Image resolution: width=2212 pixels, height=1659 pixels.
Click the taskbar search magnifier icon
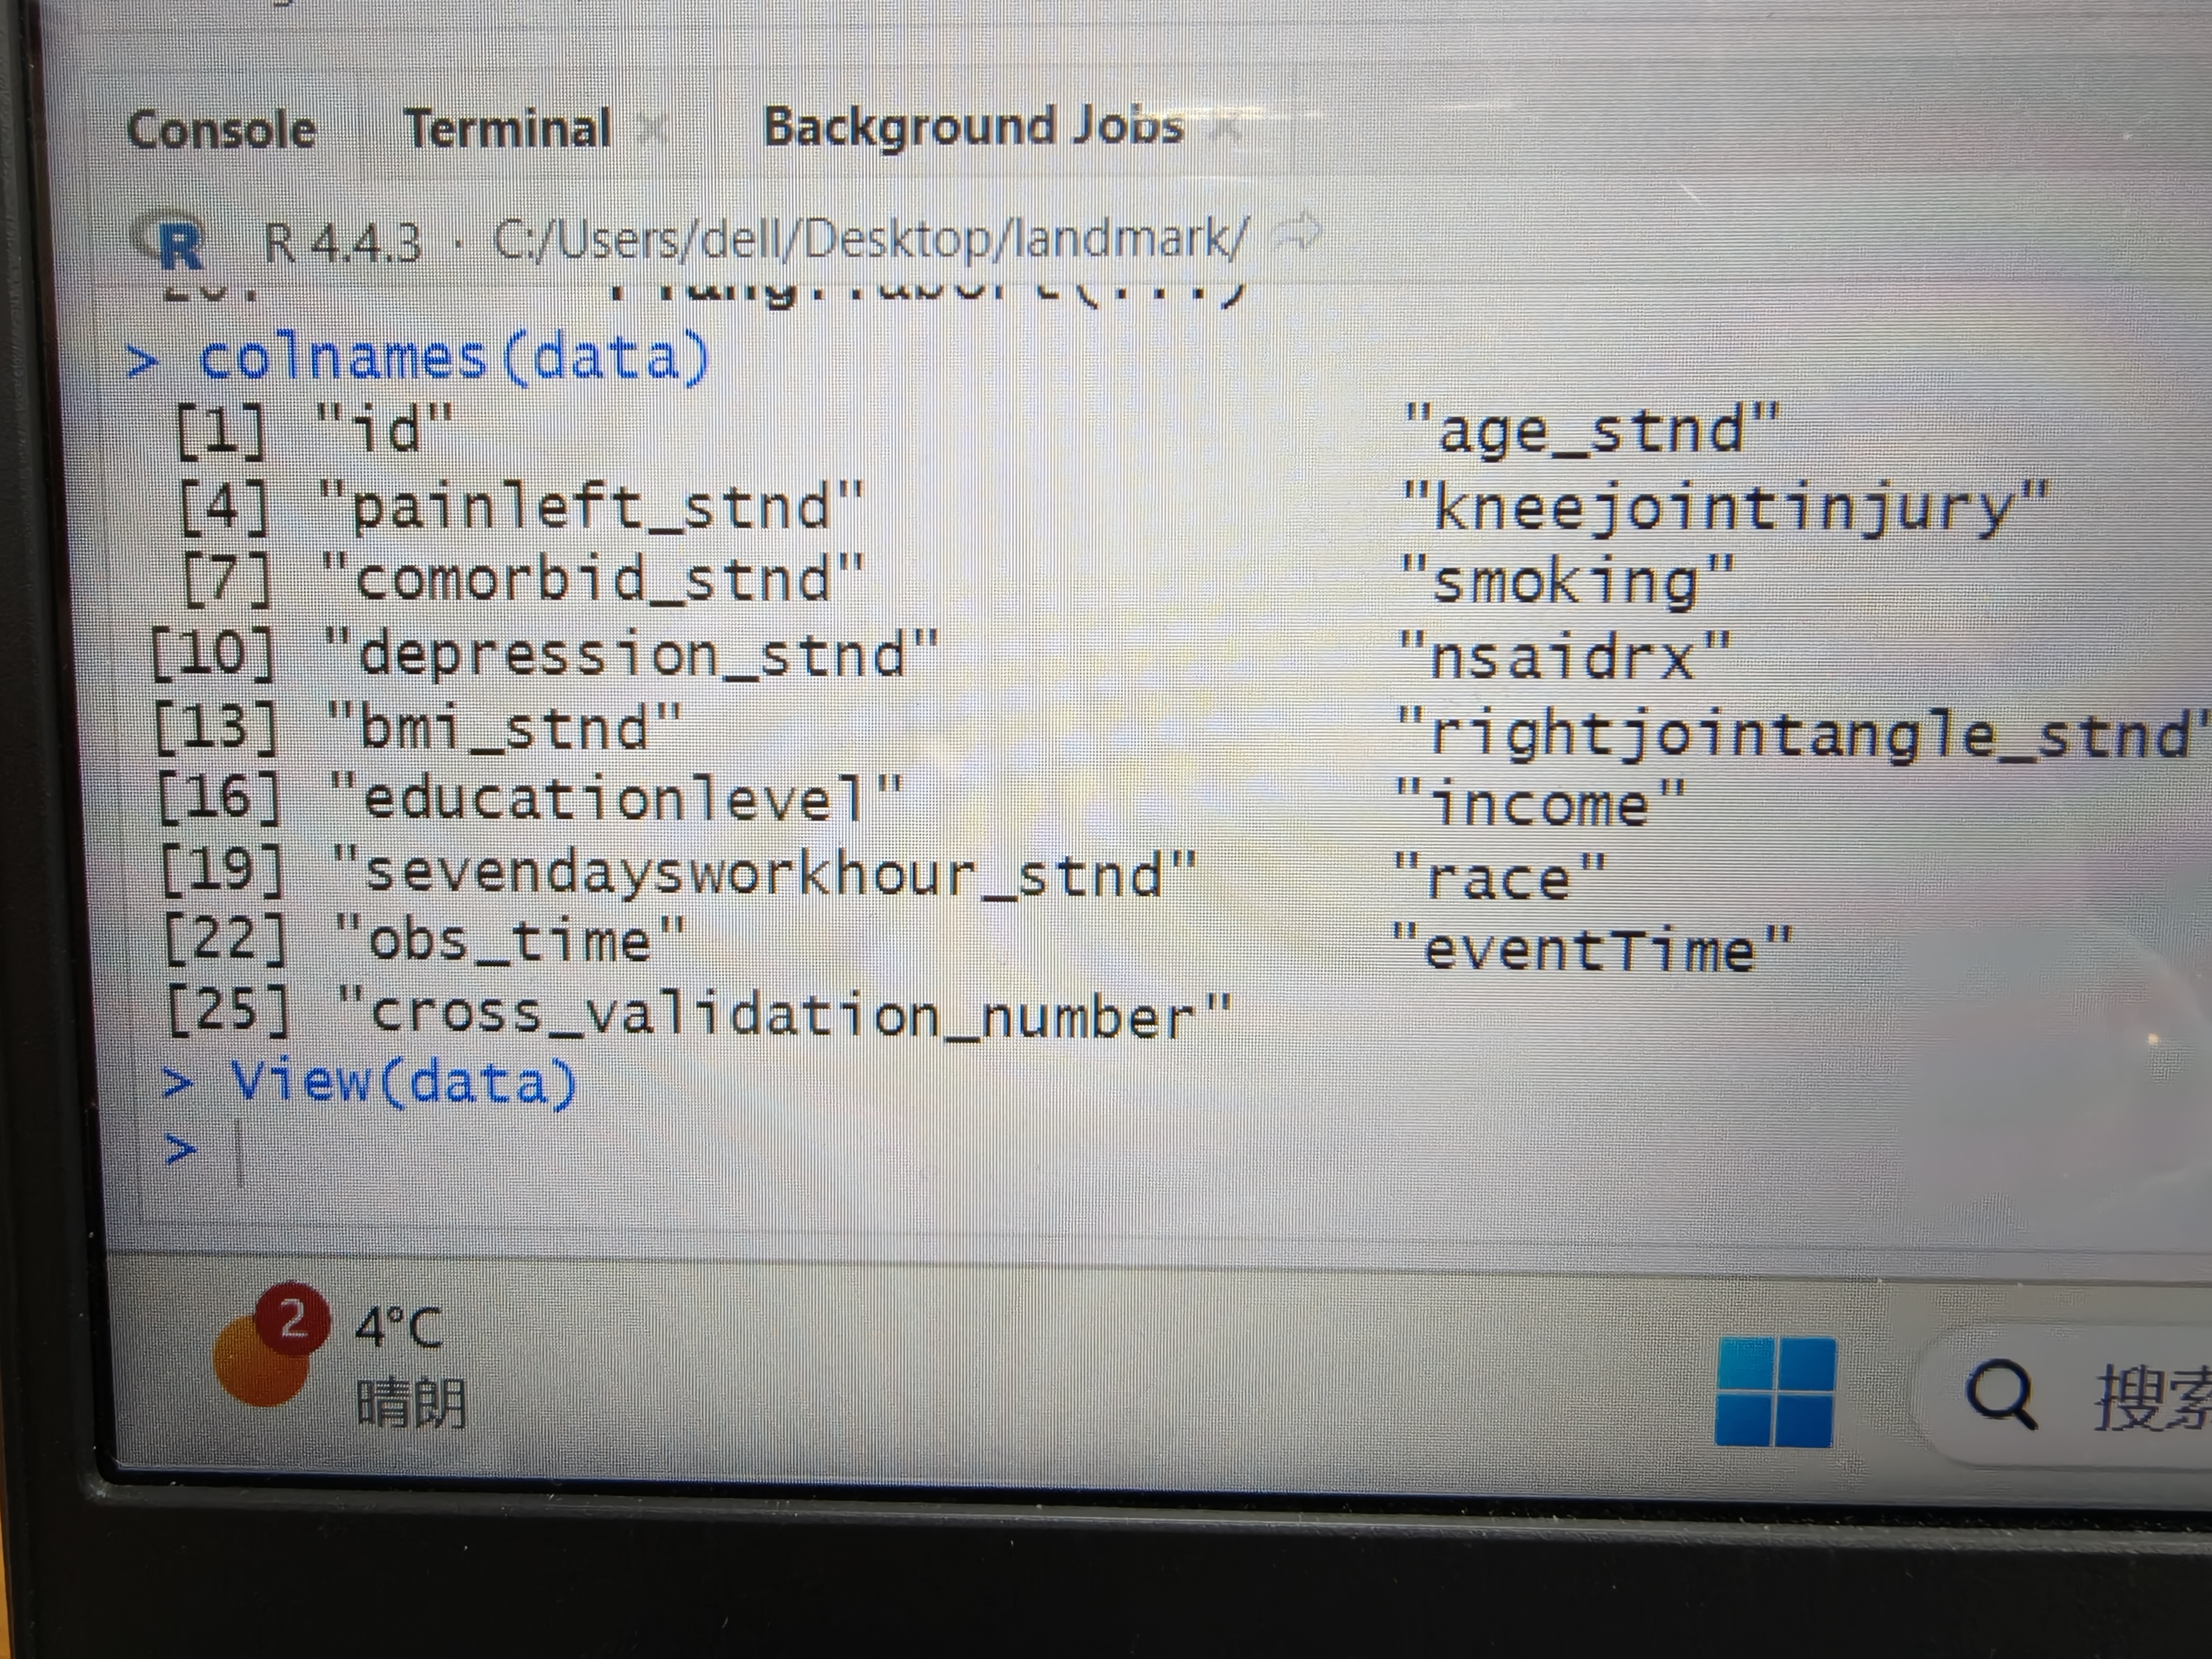coord(2000,1393)
